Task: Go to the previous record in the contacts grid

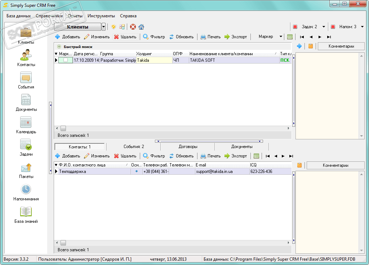Action: pyautogui.click(x=276, y=156)
